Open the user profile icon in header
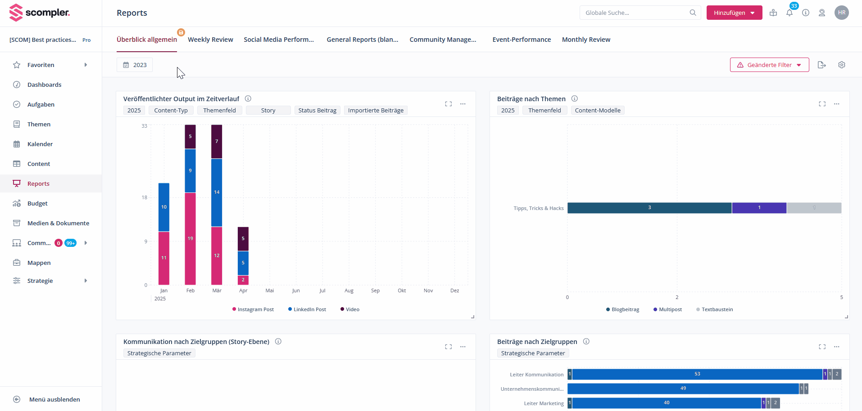Screen dimensions: 862x411 [x=822, y=13]
